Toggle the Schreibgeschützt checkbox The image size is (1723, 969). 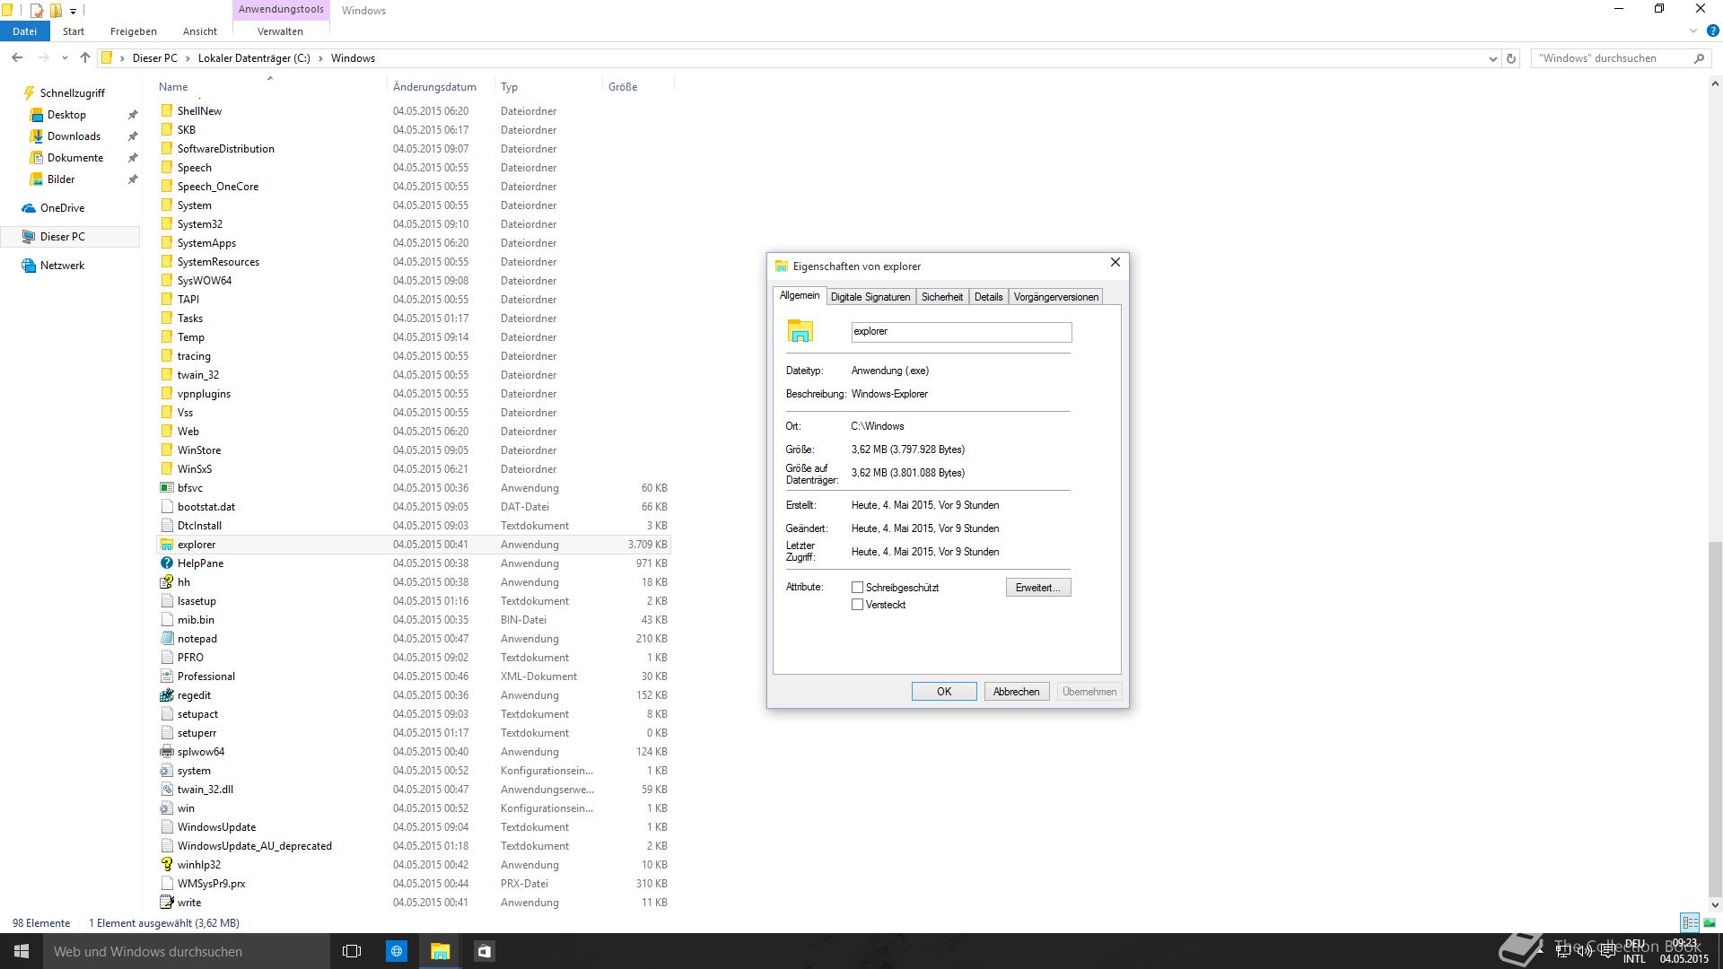(x=857, y=588)
